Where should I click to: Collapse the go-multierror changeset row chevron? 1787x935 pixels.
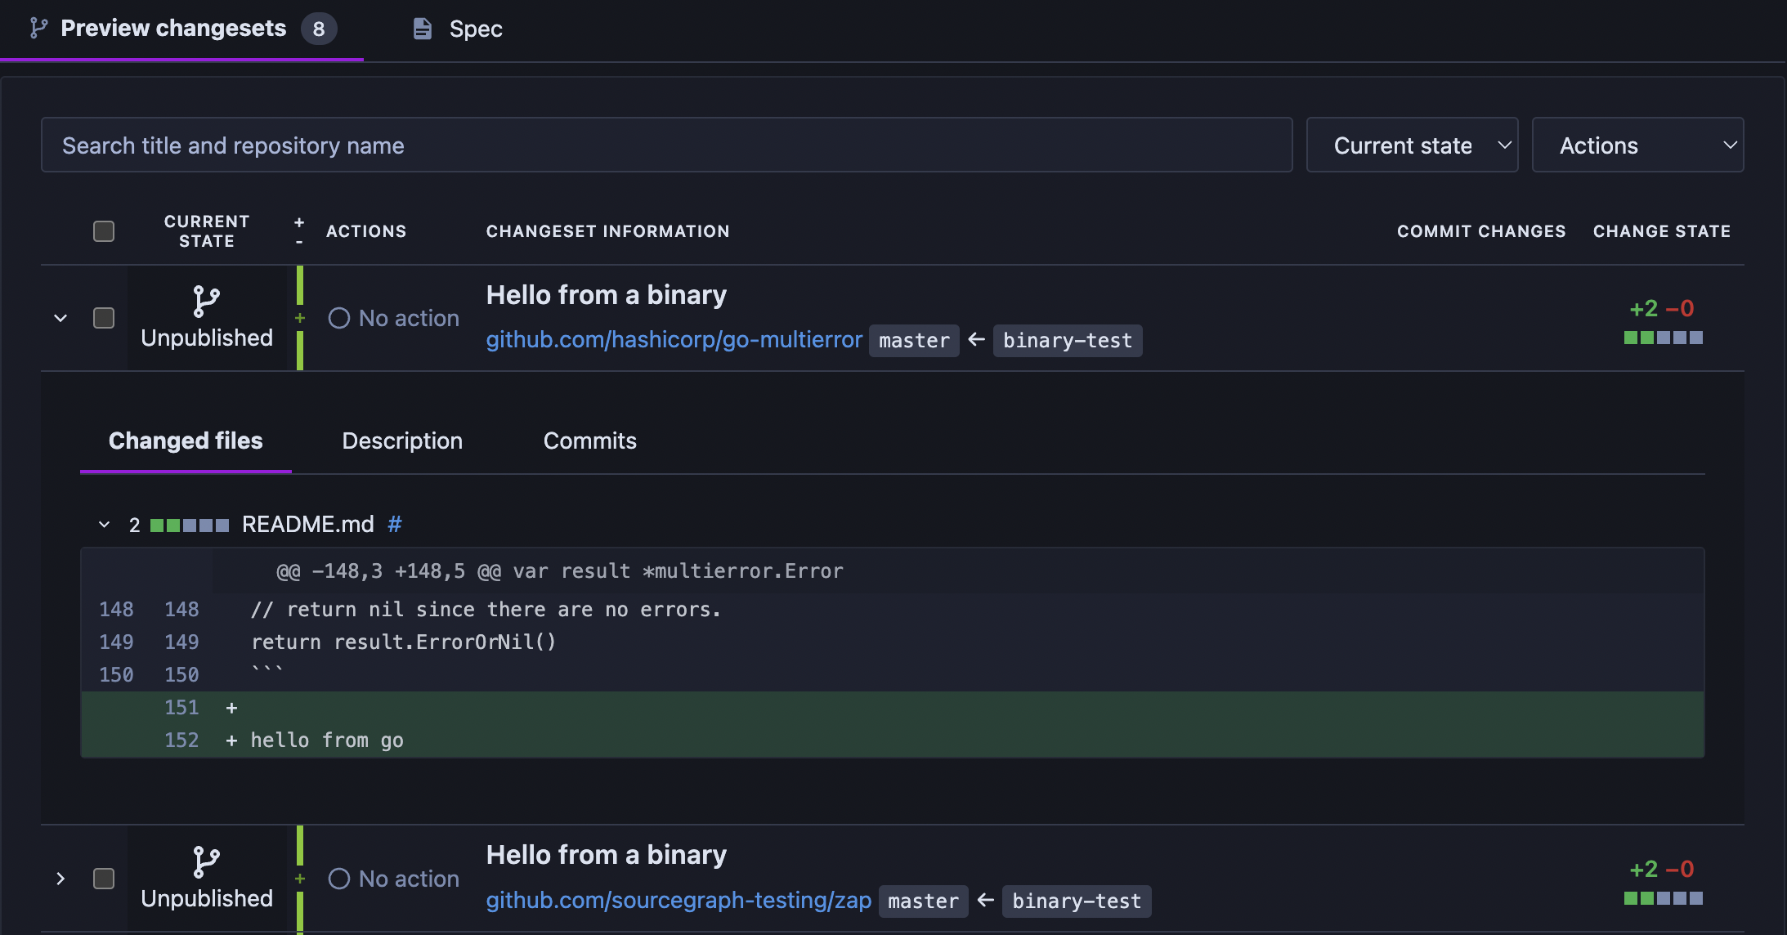pyautogui.click(x=60, y=318)
